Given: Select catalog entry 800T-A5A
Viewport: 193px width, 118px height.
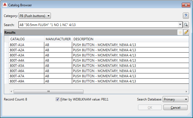Looking at the screenshot, I should click(x=27, y=66).
